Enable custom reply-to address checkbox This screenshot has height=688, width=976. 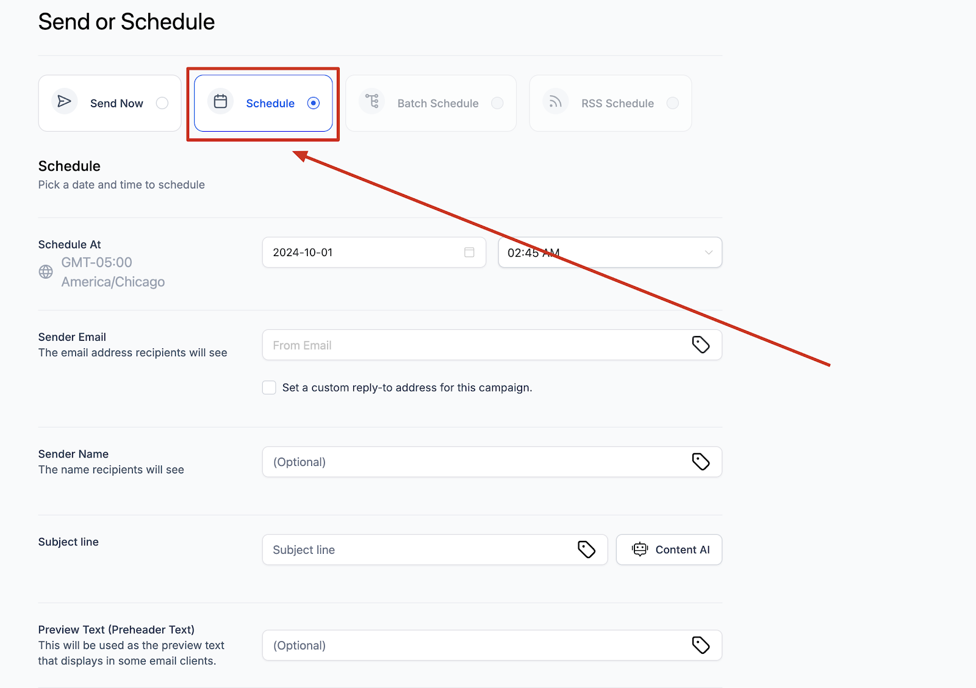[x=269, y=387]
